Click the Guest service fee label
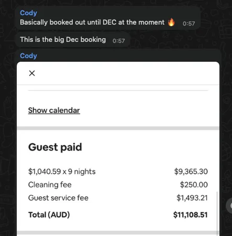 58,198
